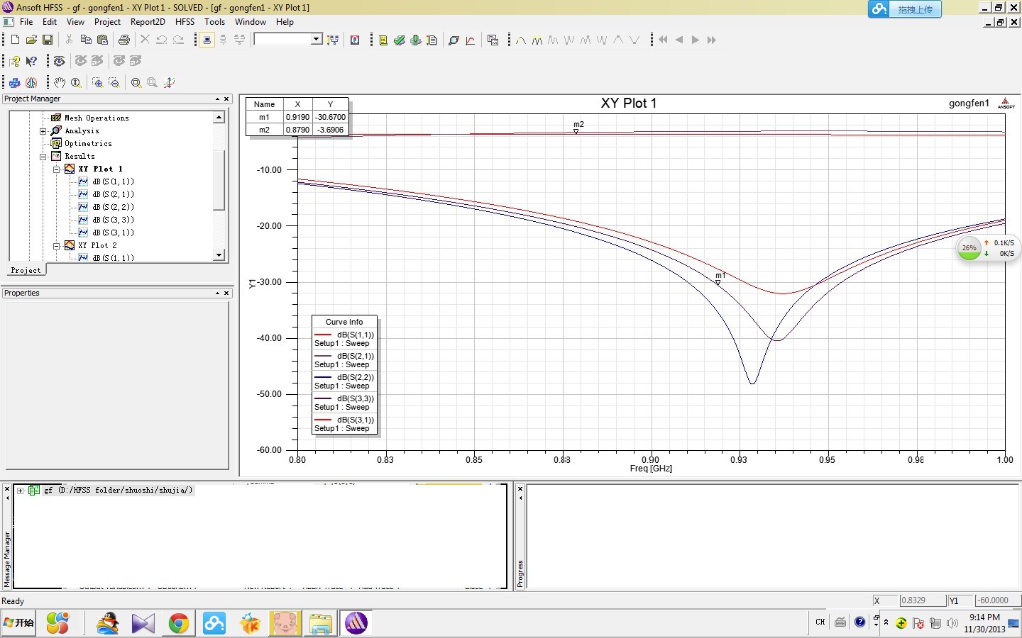The image size is (1022, 638).
Task: Click the Fit All magnifier icon
Action: [136, 82]
